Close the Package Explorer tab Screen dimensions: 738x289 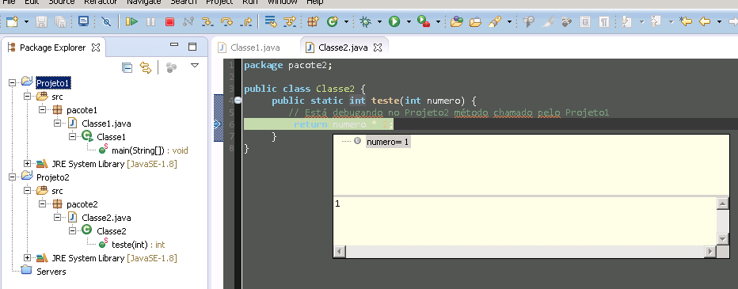pyautogui.click(x=96, y=48)
